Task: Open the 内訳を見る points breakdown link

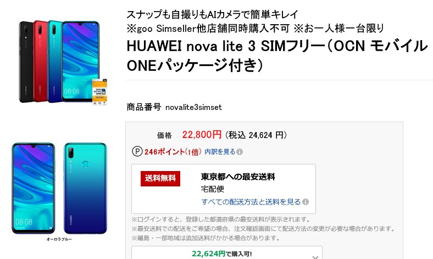Action: point(220,152)
